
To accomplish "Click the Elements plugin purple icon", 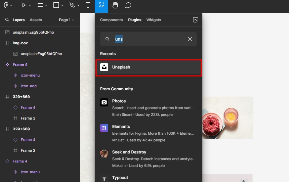I will point(104,128).
